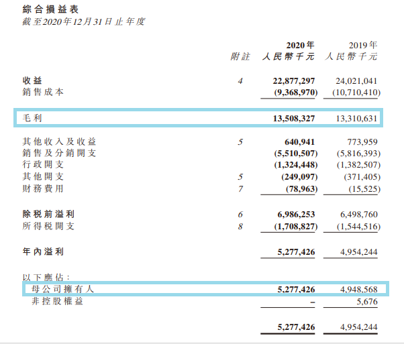The height and width of the screenshot is (344, 404).
Task: Click the final total 5,277,426
Action: pos(296,327)
